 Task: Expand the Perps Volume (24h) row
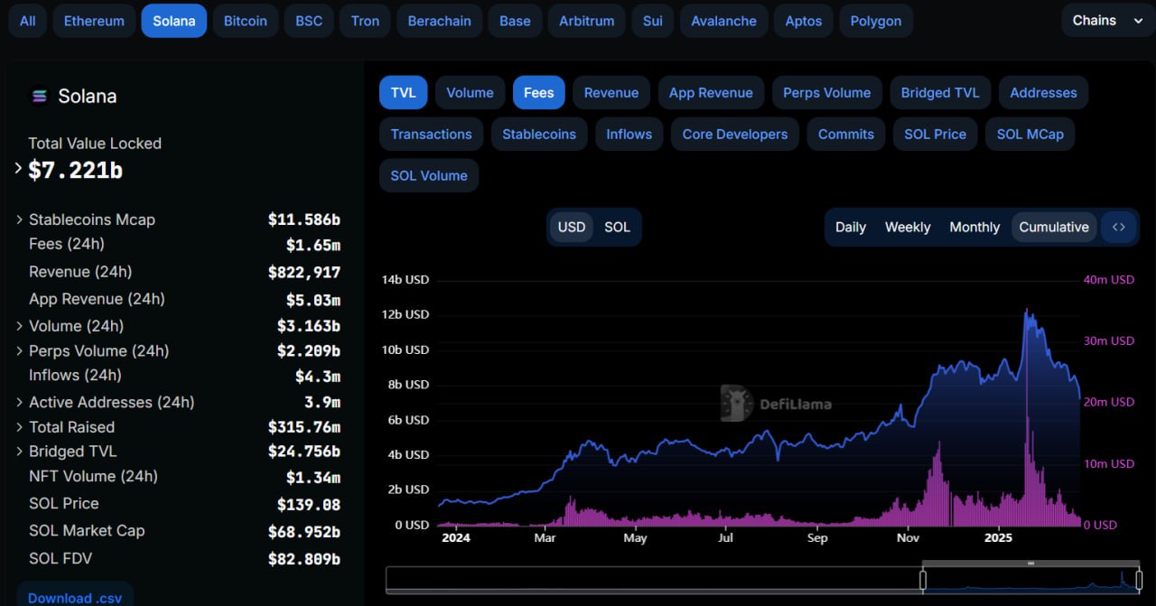(19, 351)
